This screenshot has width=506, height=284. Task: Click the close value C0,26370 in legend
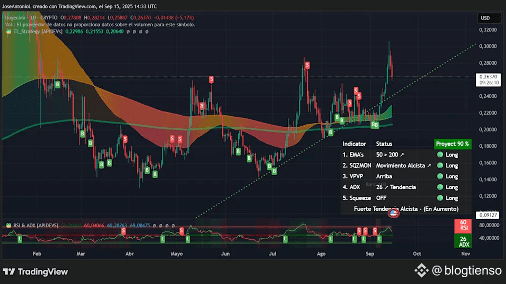140,18
